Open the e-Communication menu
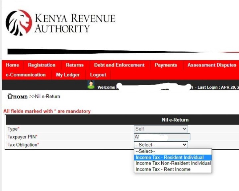This screenshot has width=239, height=191. (26, 75)
